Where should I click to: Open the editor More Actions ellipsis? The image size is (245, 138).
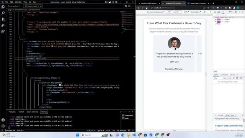pyautogui.click(x=132, y=6)
